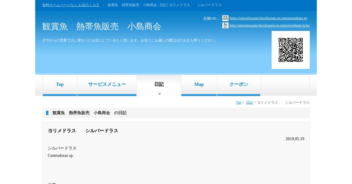
Task: Click the store description starting 夕方からの営業で
Action: (130, 40)
